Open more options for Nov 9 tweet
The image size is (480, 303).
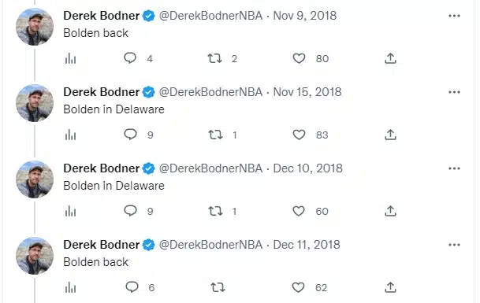[454, 16]
